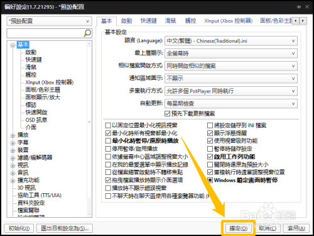Select 介面 in the settings tree
Image resolution: width=314 pixels, height=236 pixels.
tap(31, 127)
